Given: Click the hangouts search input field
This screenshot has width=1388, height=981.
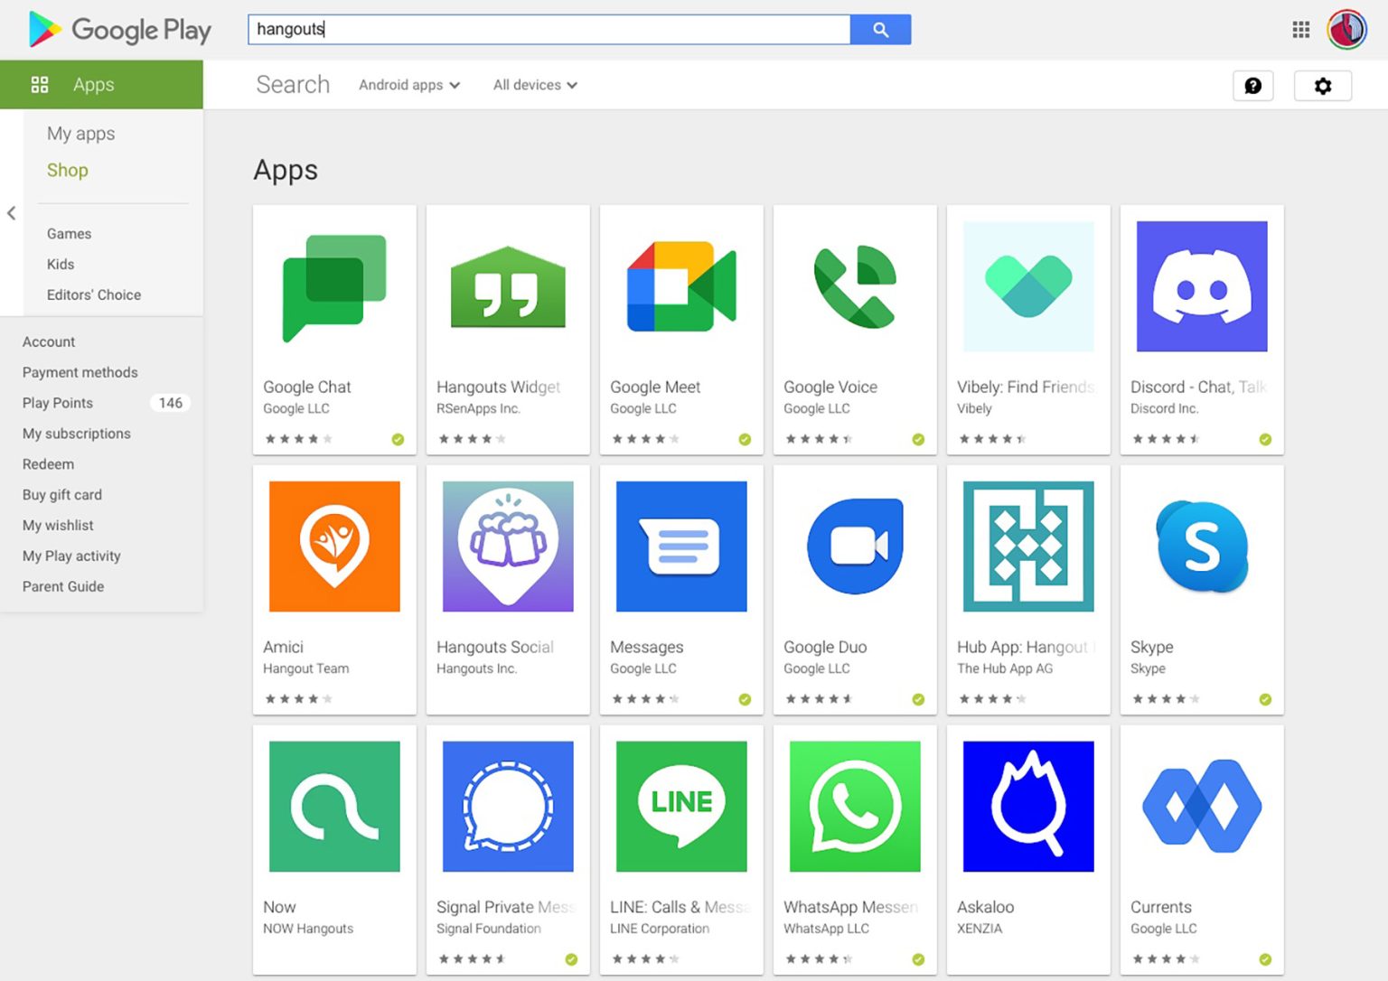Looking at the screenshot, I should [x=549, y=30].
